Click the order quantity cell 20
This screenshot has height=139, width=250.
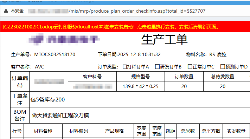point(184,86)
